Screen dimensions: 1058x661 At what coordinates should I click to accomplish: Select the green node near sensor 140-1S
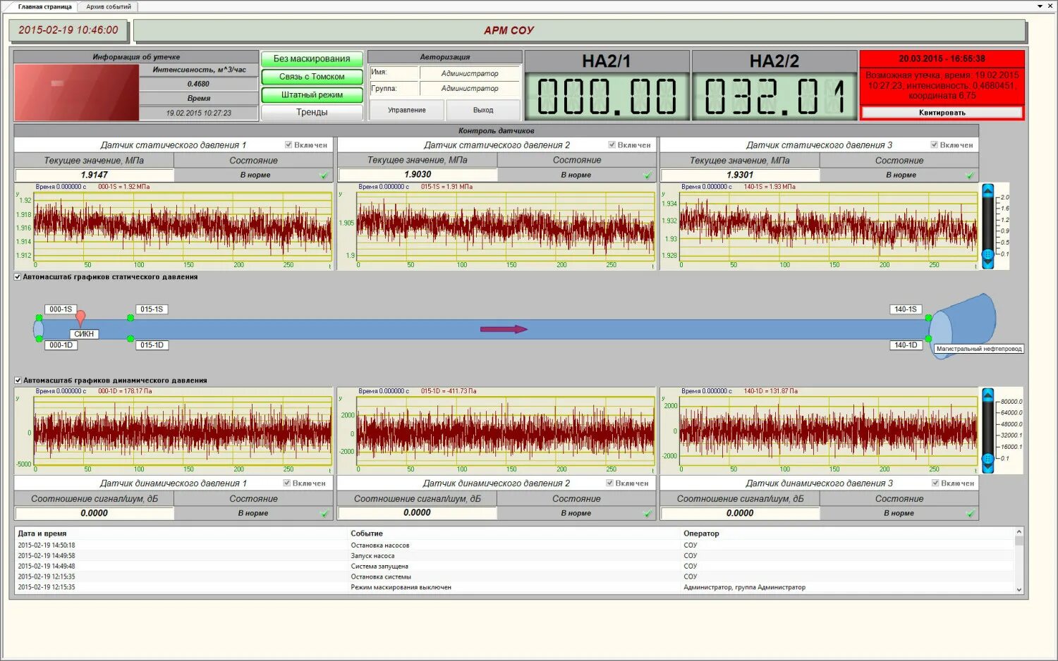929,318
